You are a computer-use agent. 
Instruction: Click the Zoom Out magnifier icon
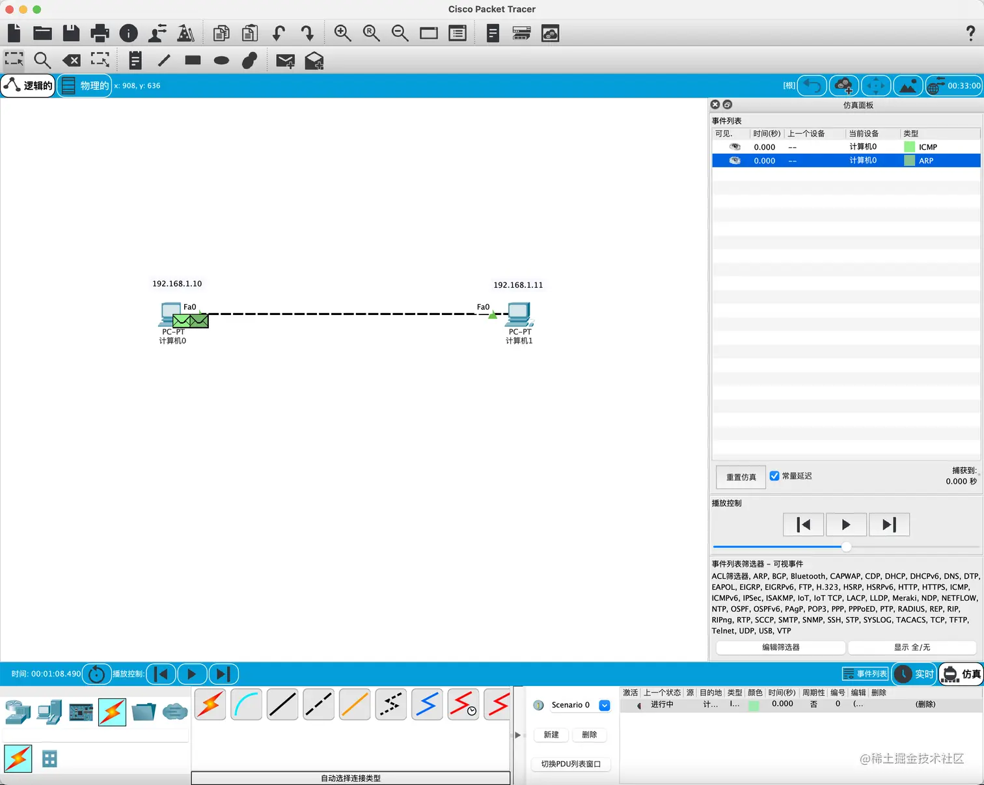coord(400,33)
